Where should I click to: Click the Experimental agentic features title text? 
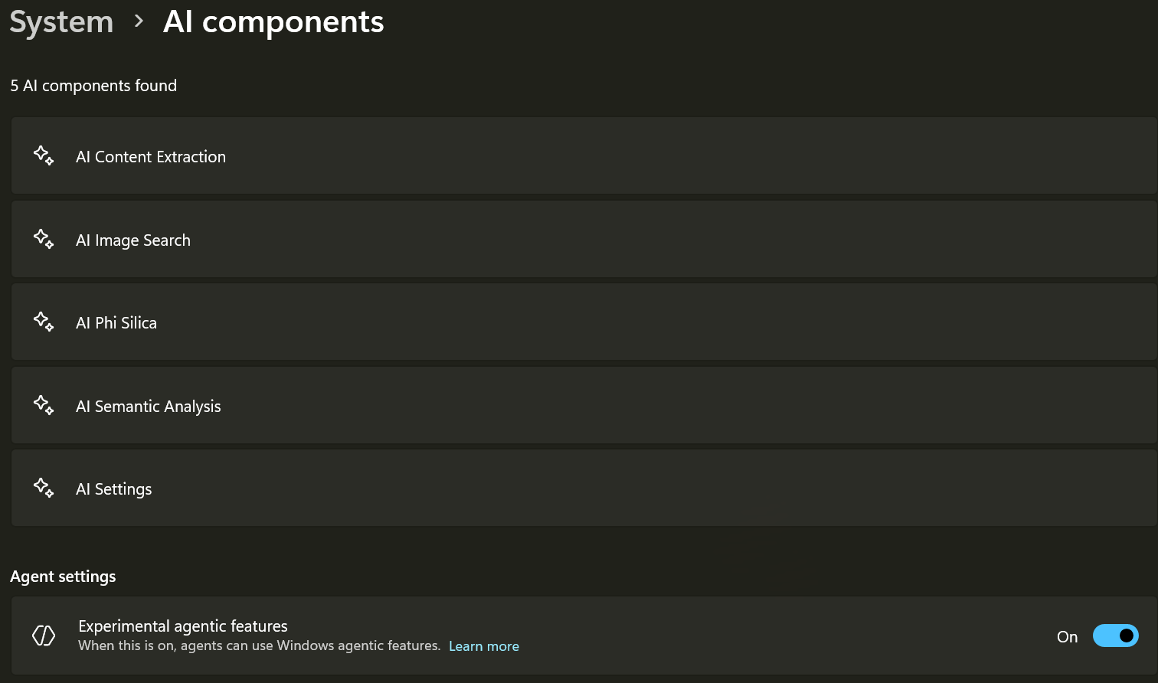(x=183, y=626)
